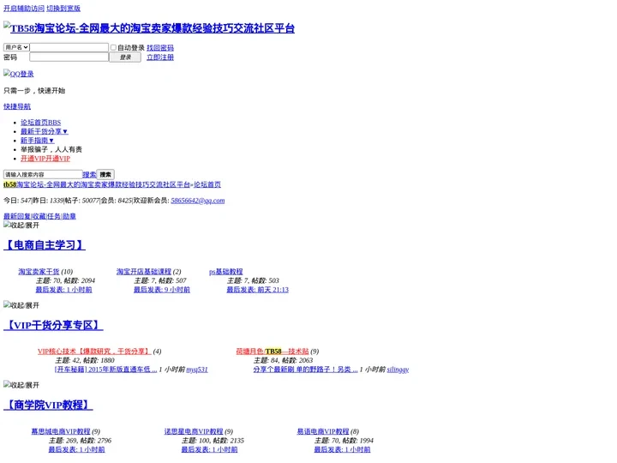Open the 任务 link
617x463 pixels.
[x=53, y=217]
